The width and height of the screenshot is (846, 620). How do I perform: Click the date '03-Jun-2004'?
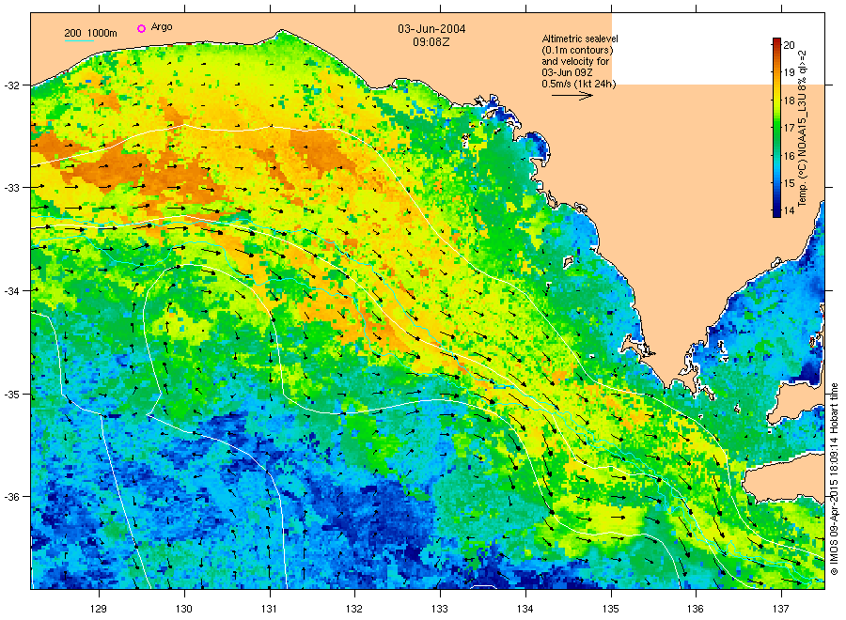[x=431, y=29]
